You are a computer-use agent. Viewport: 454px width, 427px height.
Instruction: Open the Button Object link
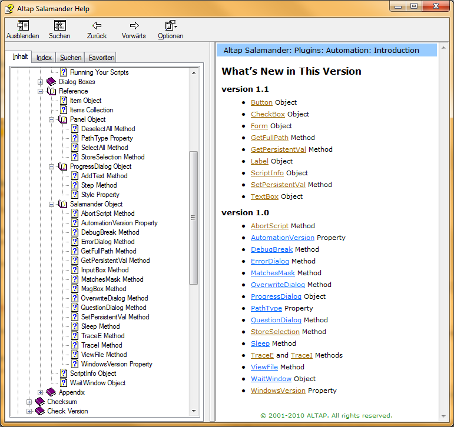[x=261, y=102]
